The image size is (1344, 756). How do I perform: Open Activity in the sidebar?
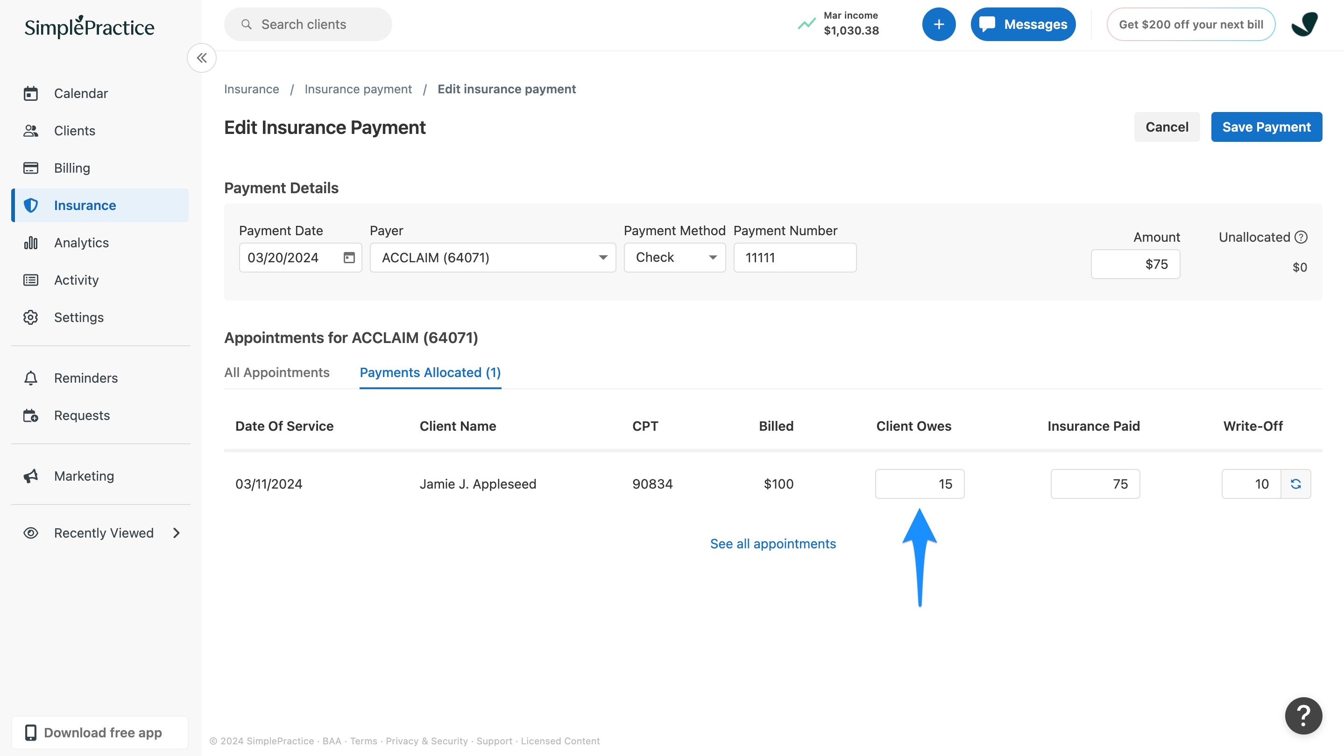point(99,280)
